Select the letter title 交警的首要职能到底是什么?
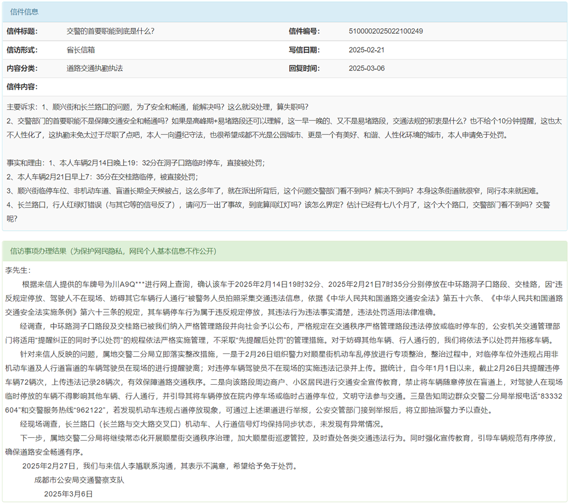 [x=110, y=31]
